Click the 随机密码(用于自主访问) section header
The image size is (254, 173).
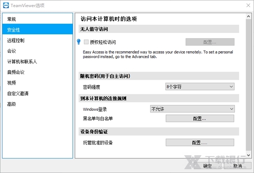[159, 76]
